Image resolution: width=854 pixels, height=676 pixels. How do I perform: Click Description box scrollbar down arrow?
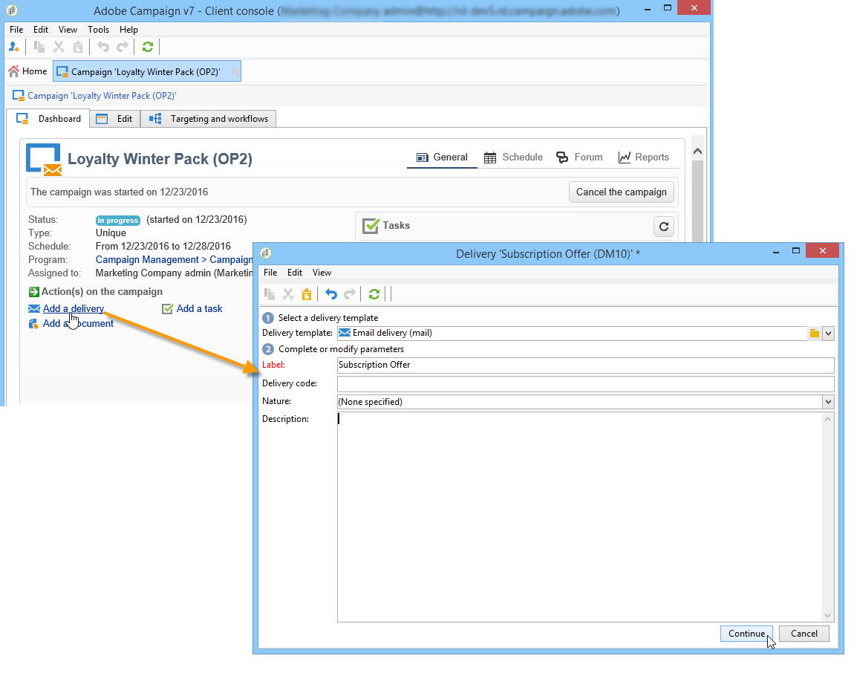tap(828, 616)
